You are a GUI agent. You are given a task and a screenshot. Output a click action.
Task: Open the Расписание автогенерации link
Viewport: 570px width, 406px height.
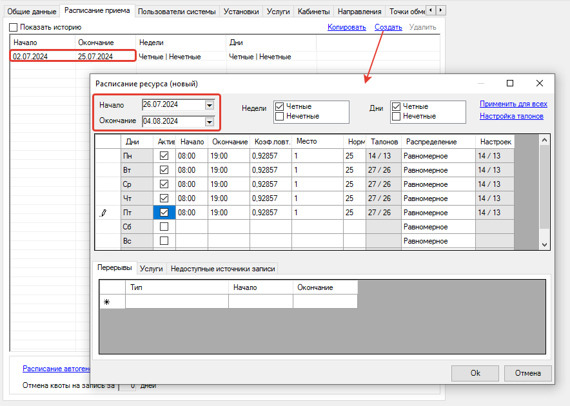pos(56,369)
